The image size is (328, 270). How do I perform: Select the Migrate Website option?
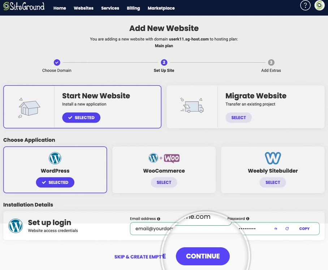[x=238, y=118]
